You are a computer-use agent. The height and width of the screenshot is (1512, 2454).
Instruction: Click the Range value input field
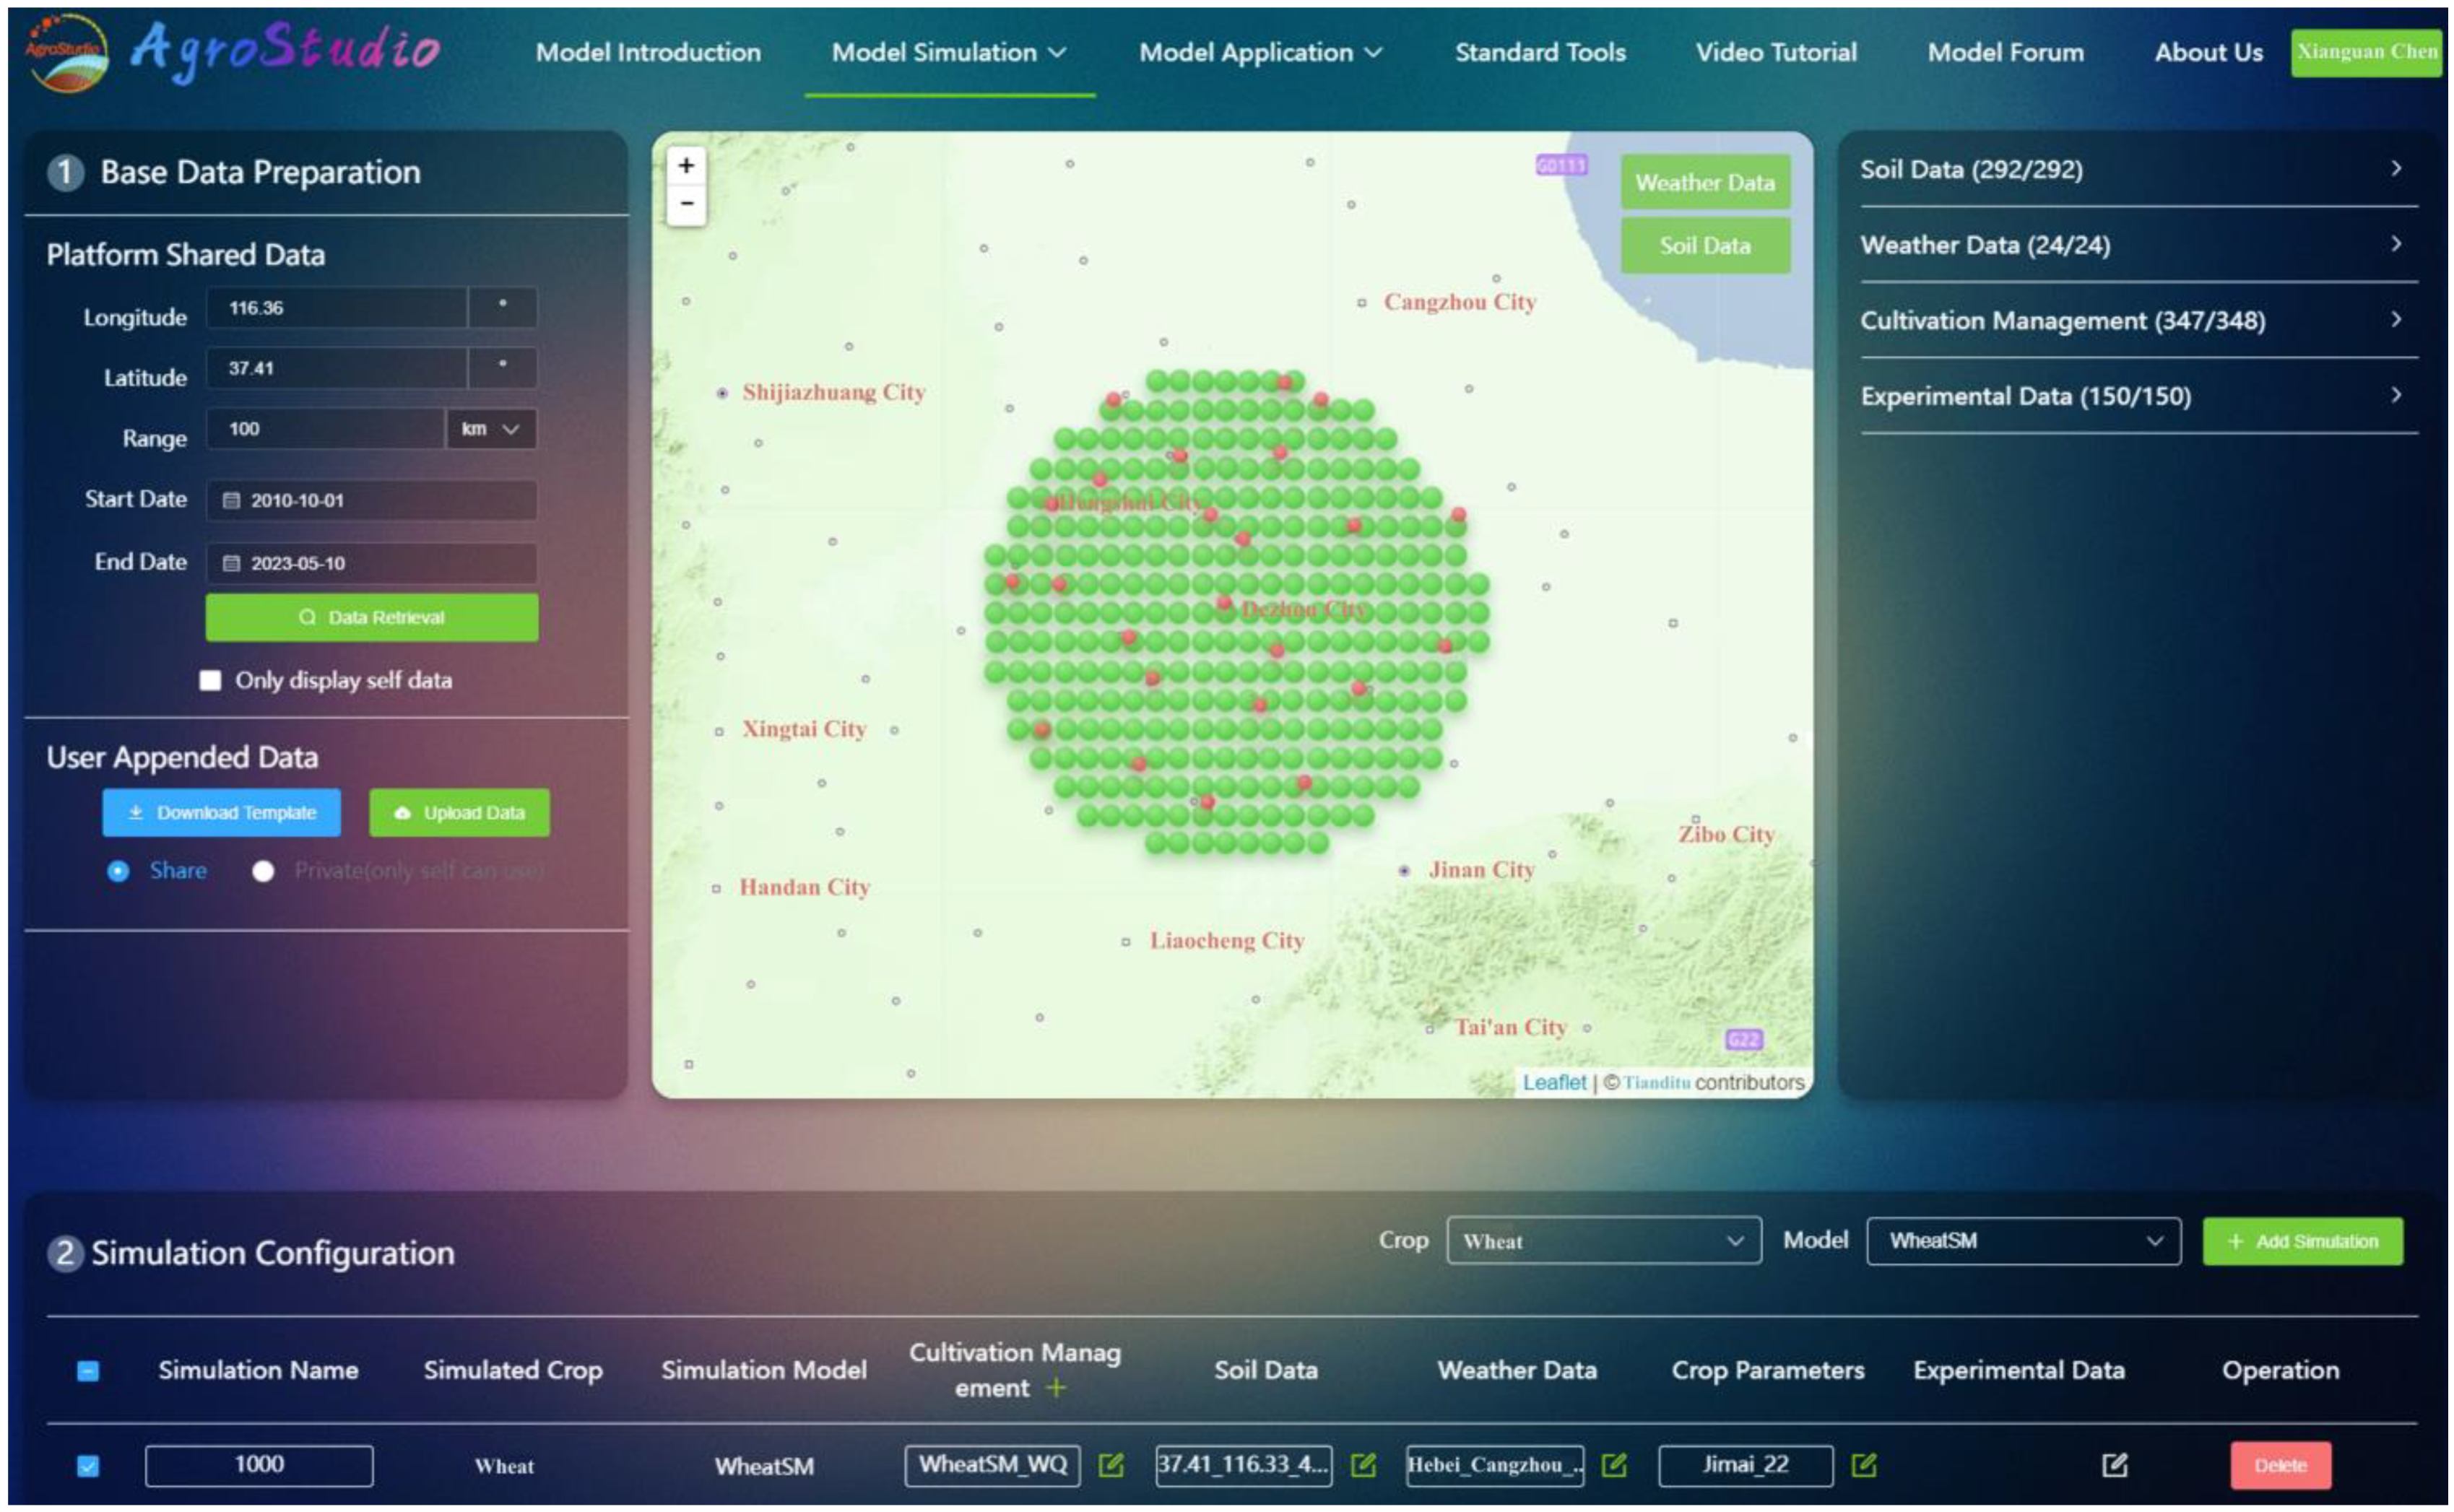click(325, 429)
